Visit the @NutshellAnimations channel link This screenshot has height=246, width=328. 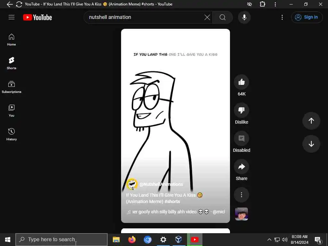pyautogui.click(x=161, y=184)
